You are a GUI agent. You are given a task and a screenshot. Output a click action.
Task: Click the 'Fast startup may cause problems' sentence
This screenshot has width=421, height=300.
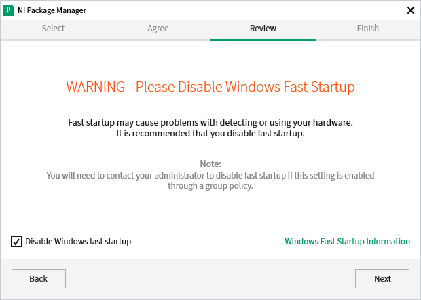pyautogui.click(x=210, y=123)
